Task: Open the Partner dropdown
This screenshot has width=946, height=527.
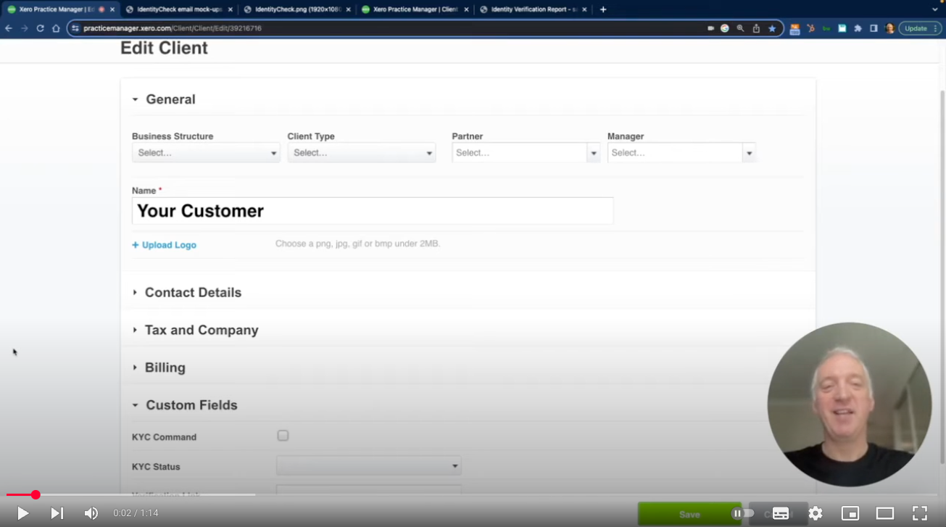Action: [x=526, y=153]
